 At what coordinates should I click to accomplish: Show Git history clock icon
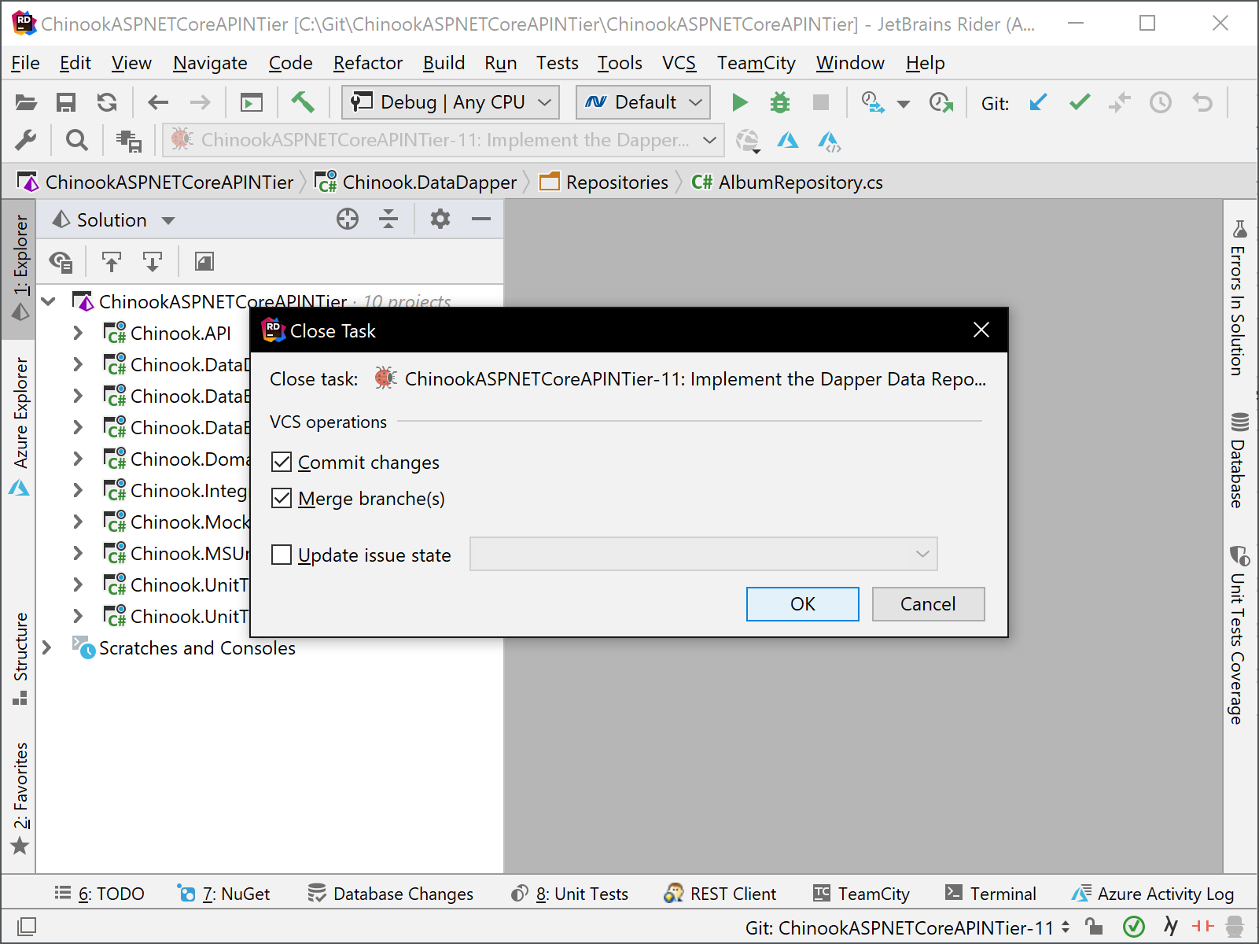pyautogui.click(x=1161, y=102)
